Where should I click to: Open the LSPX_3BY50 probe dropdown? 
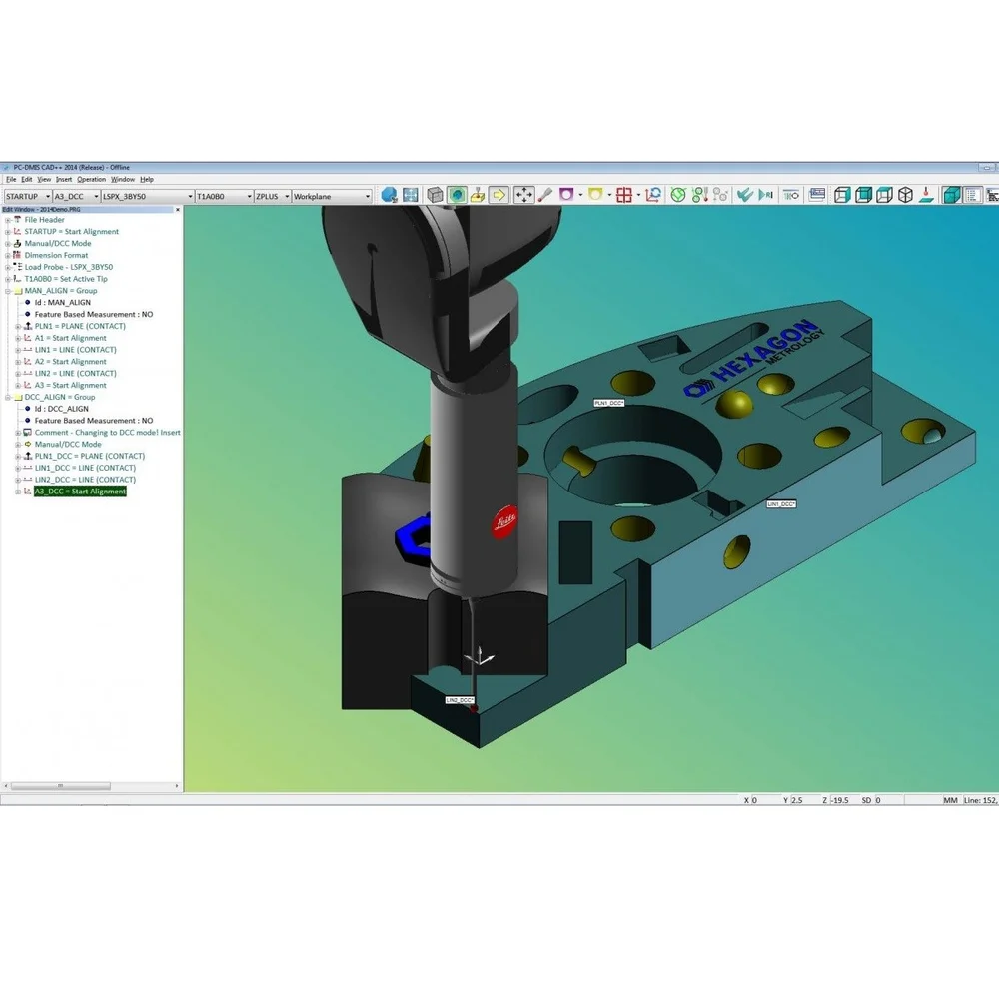click(x=190, y=196)
